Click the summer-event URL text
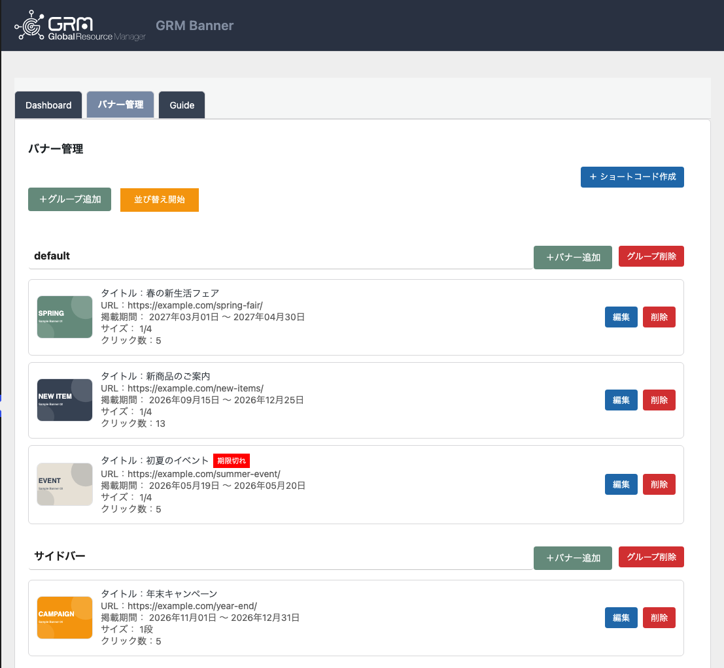Viewport: 724px width, 668px height. tap(191, 474)
